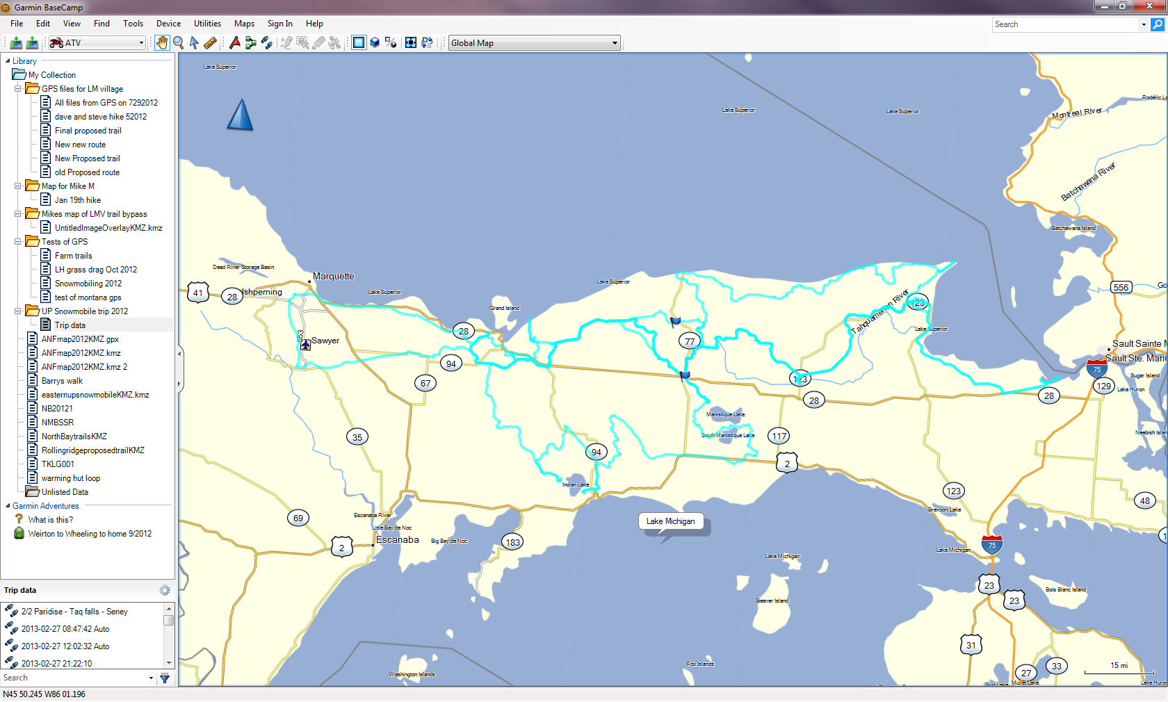Select the My Collection folder

[44, 75]
